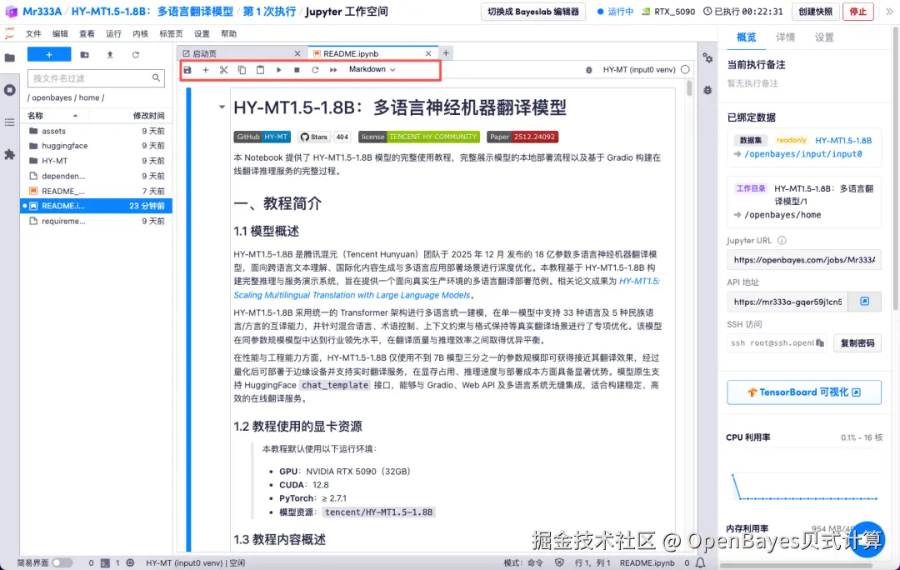Focus the file name filter field

tap(96, 78)
